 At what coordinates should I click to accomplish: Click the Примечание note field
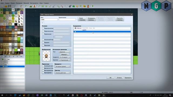pos(67,20)
